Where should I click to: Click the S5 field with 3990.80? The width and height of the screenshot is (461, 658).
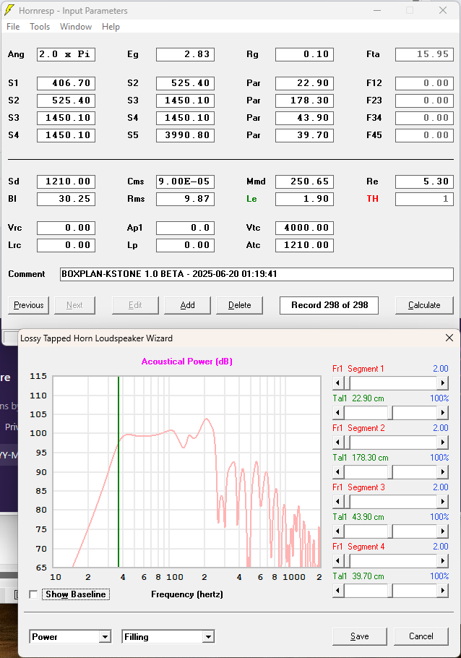point(186,135)
